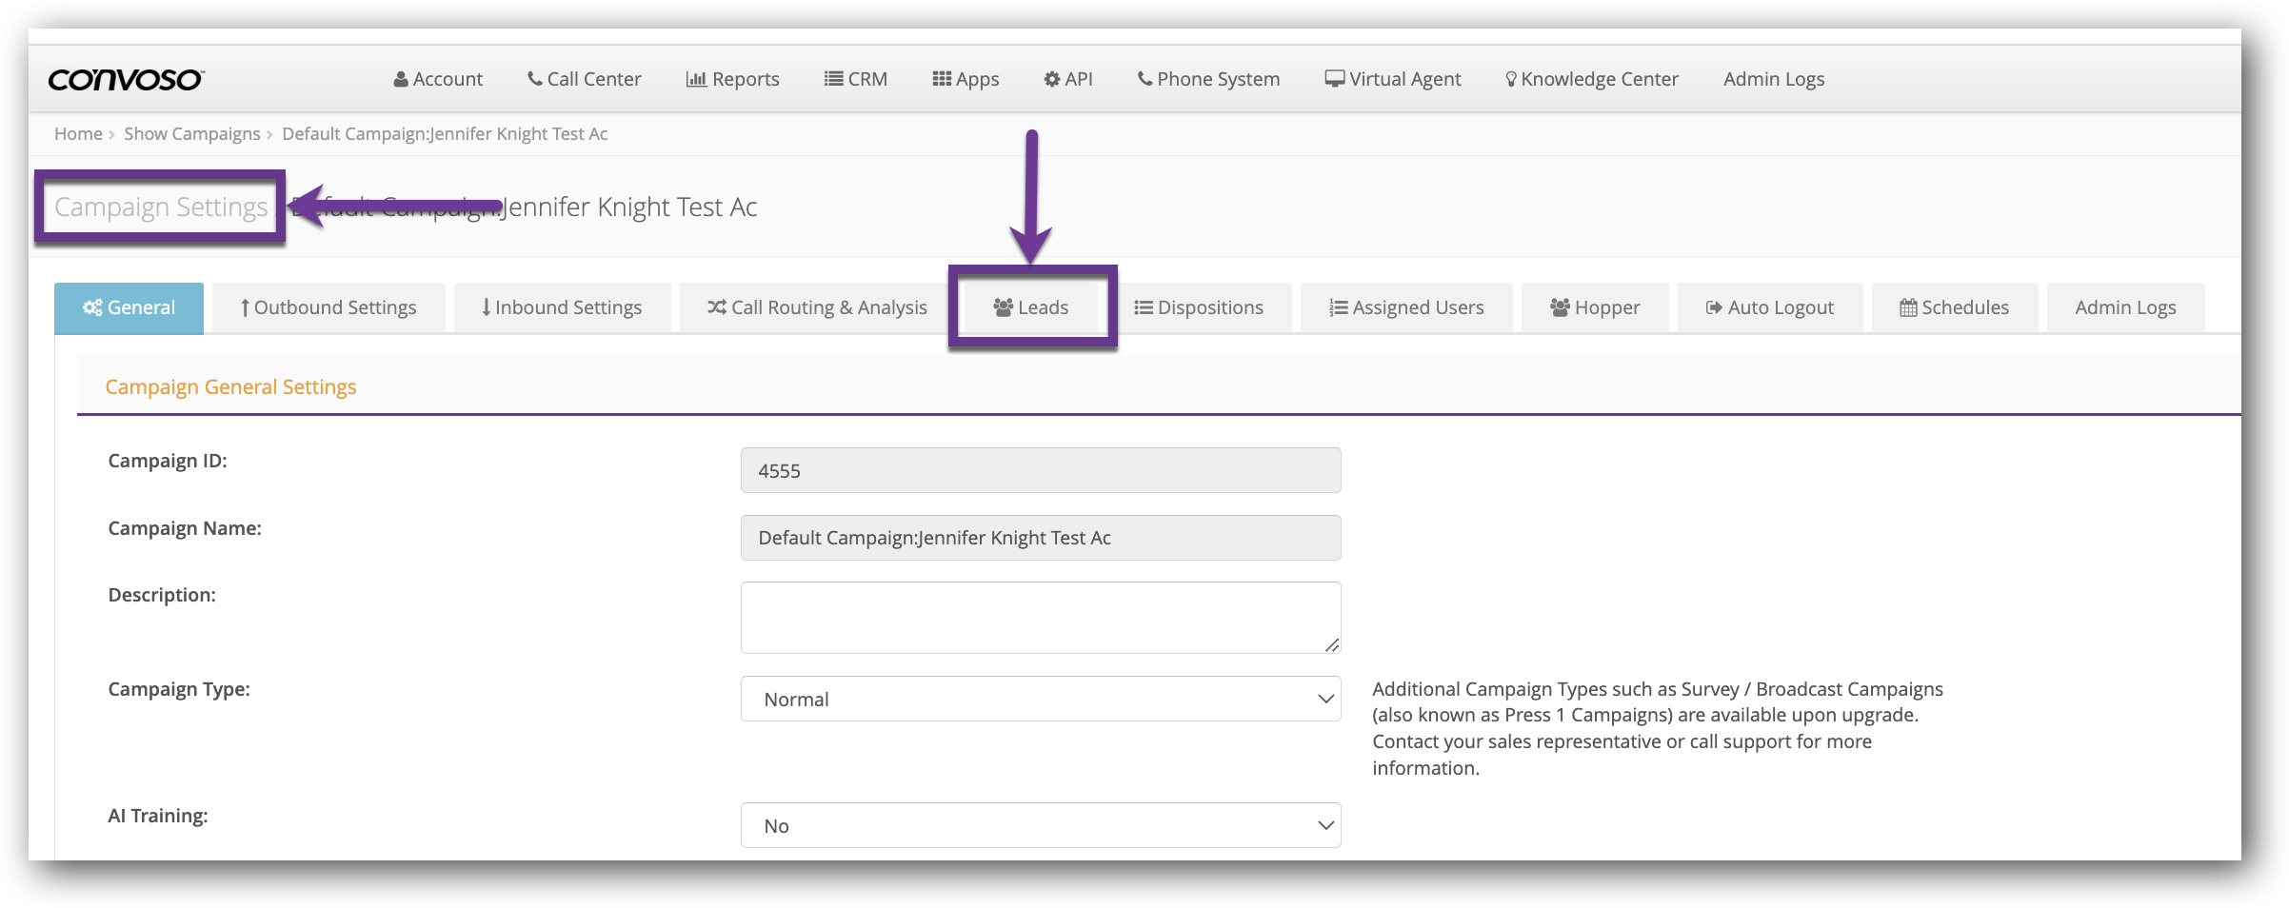Viewport: 2289px width, 908px height.
Task: Click the Default Campaign breadcrumb entry
Action: pyautogui.click(x=445, y=134)
